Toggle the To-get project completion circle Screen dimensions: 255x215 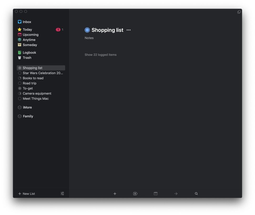pyautogui.click(x=20, y=88)
